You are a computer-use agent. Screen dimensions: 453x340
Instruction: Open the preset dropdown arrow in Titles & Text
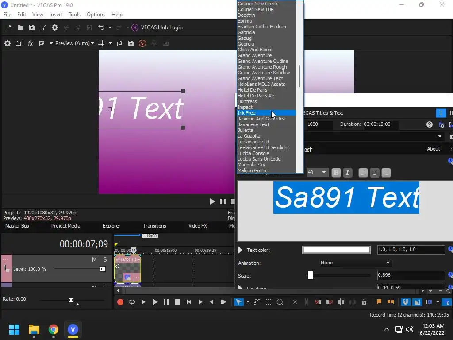pos(440,136)
